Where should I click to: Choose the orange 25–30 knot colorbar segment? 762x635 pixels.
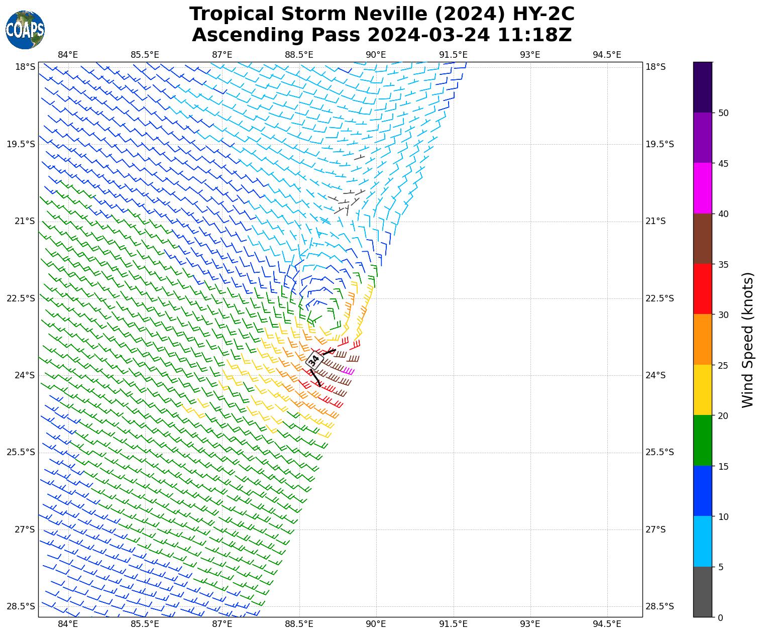point(702,340)
